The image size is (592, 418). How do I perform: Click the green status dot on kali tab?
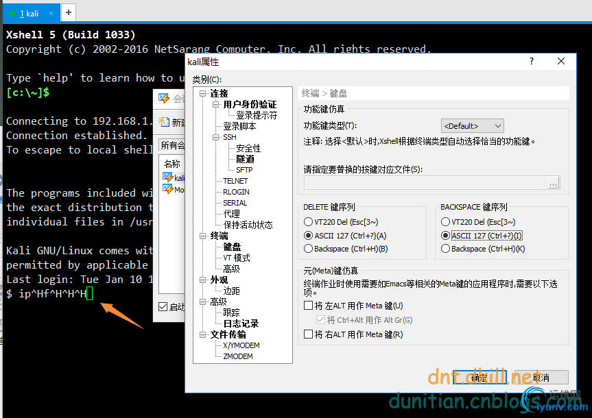(x=12, y=14)
